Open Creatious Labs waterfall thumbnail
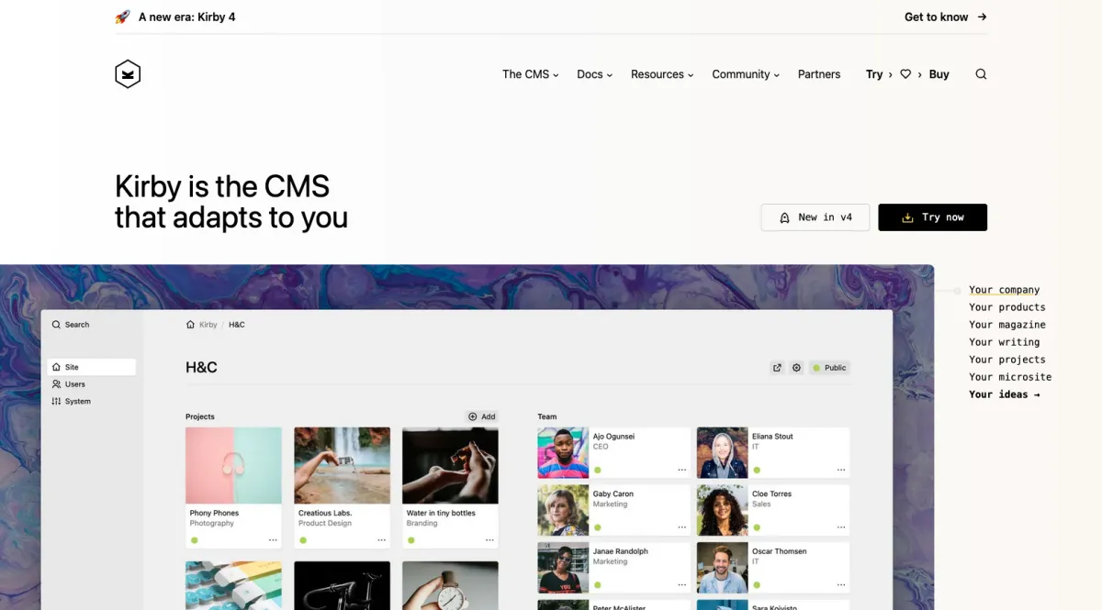This screenshot has width=1102, height=610. pos(342,465)
